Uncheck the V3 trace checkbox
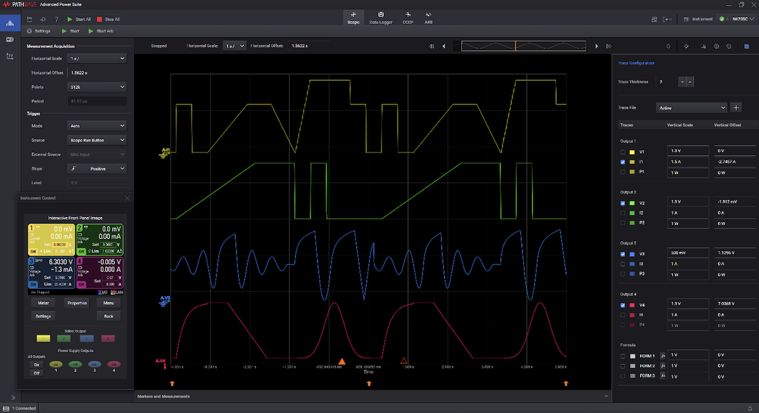 (x=623, y=254)
